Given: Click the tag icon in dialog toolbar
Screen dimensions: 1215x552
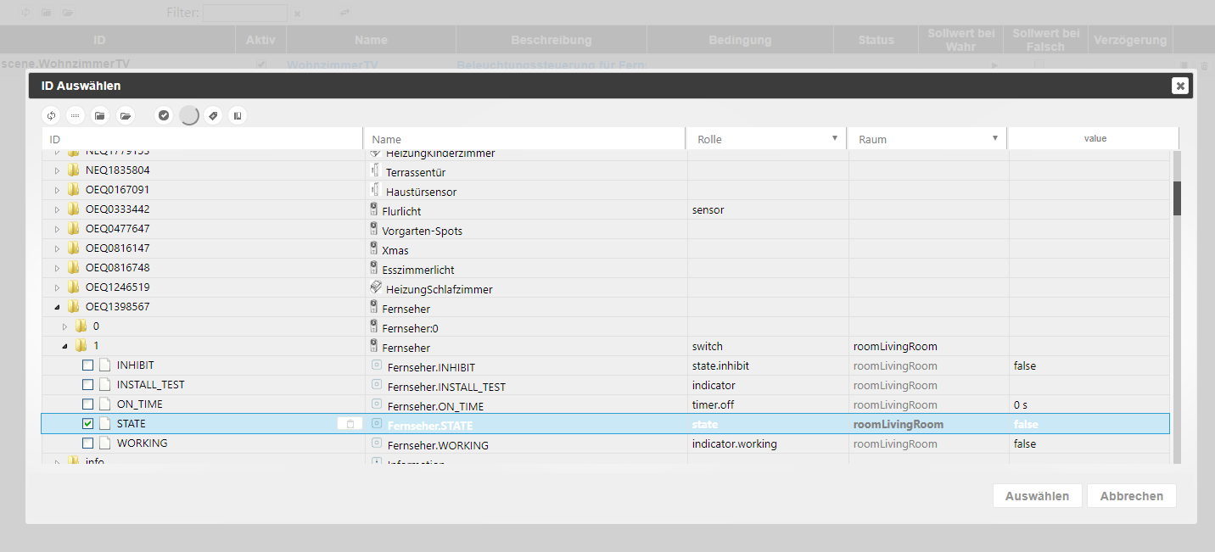Looking at the screenshot, I should tap(213, 115).
